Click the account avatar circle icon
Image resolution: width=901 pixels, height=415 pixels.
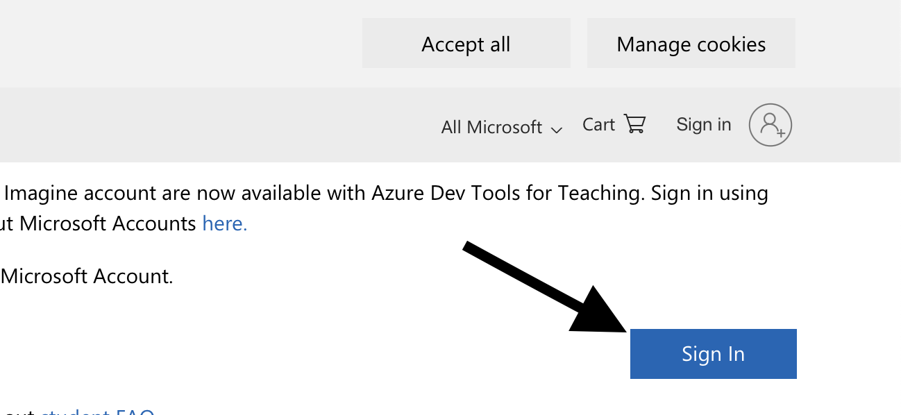coord(770,125)
